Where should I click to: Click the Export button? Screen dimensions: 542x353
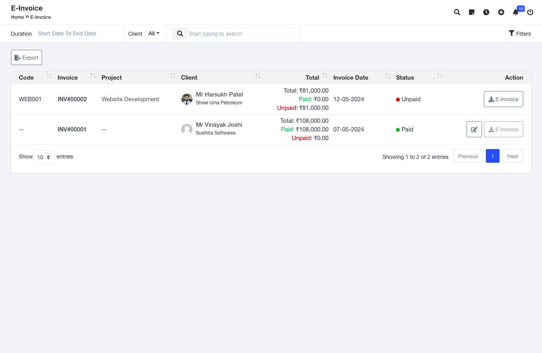[x=26, y=58]
